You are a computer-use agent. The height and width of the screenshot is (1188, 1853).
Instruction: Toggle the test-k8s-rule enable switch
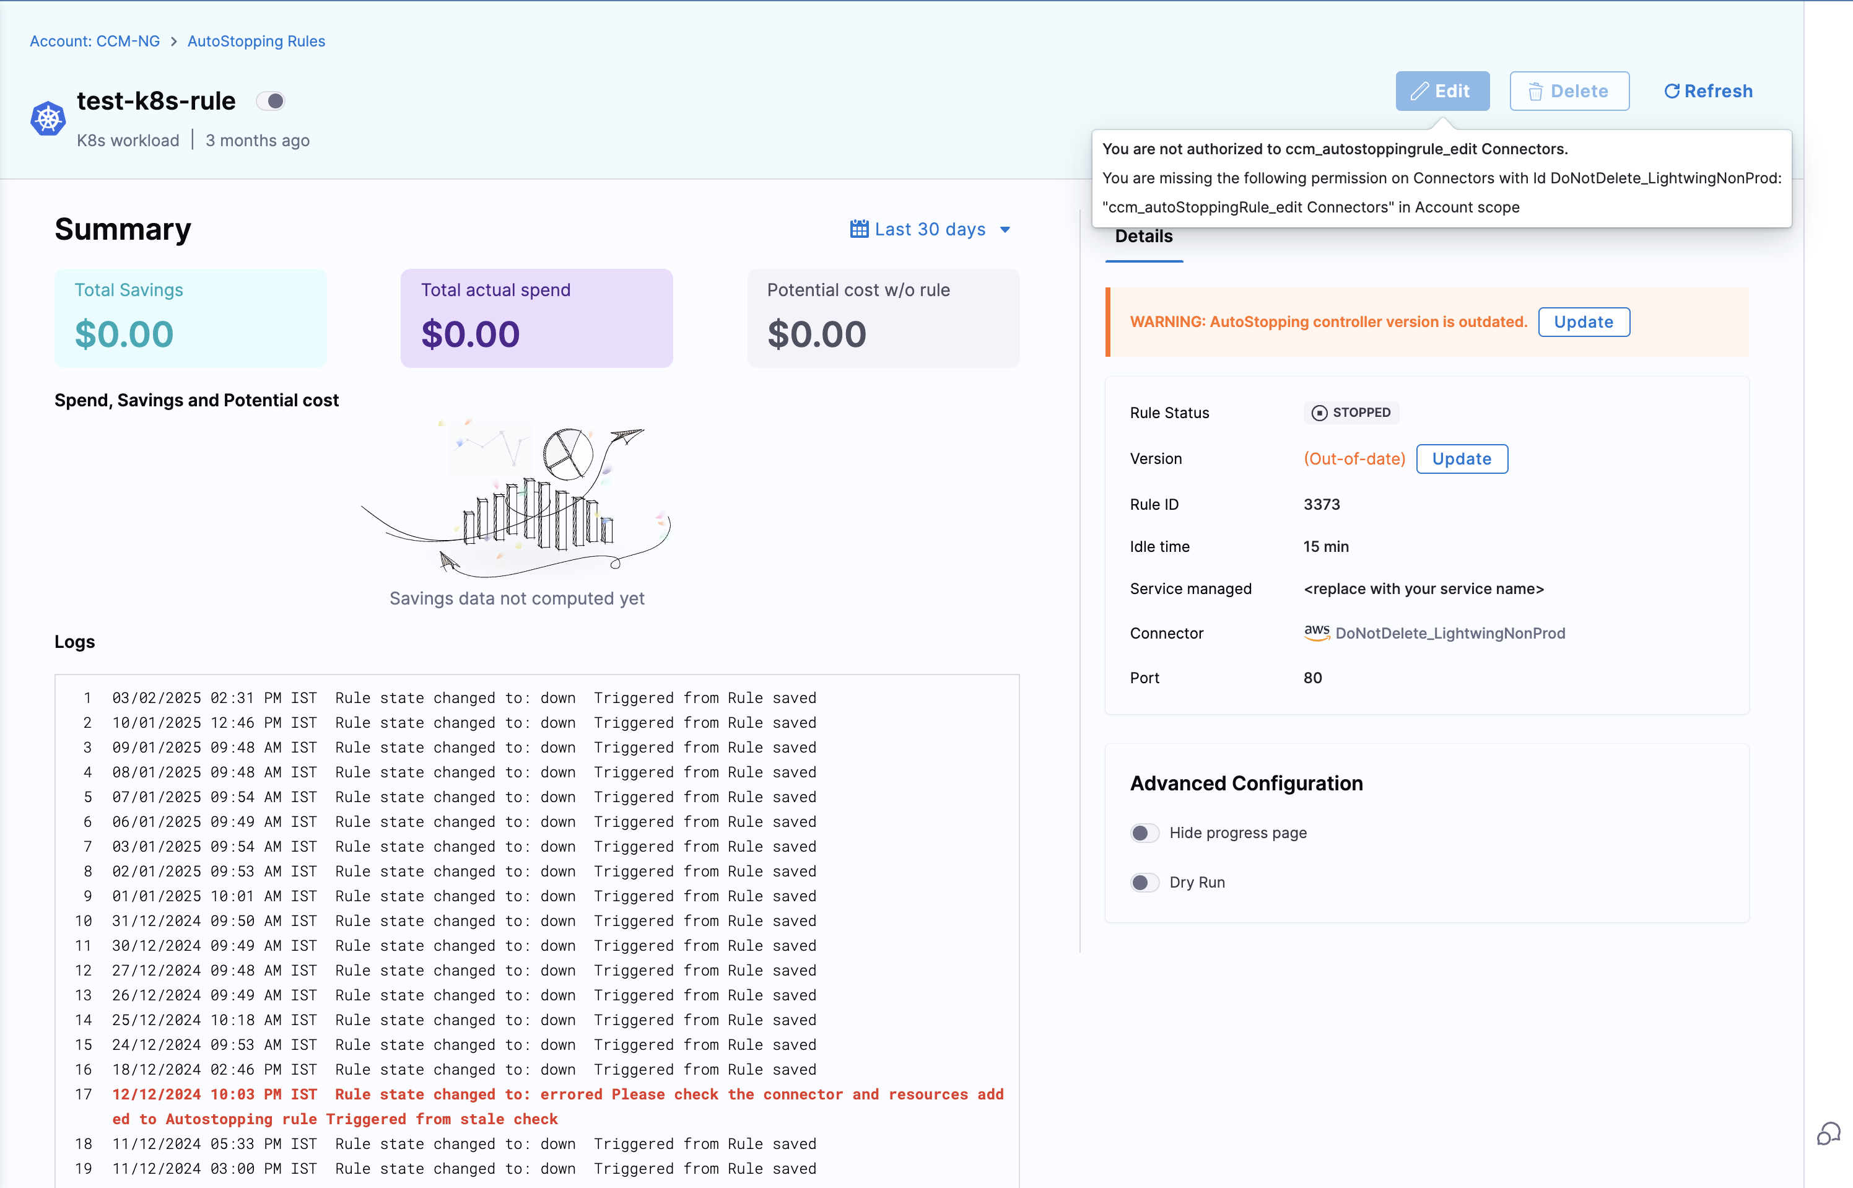click(x=271, y=101)
